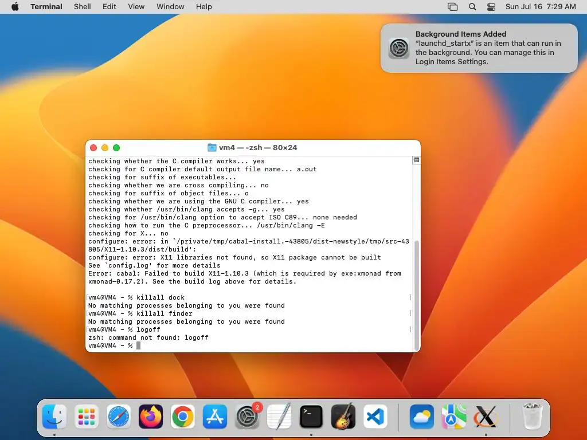Open the Help menu
This screenshot has width=587, height=440.
(x=204, y=7)
